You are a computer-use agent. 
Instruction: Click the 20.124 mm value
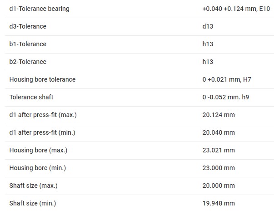pyautogui.click(x=219, y=115)
